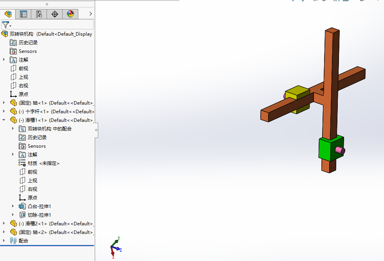Select the (固定) 轴<2> part icon
The height and width of the screenshot is (261, 384).
(x=13, y=232)
